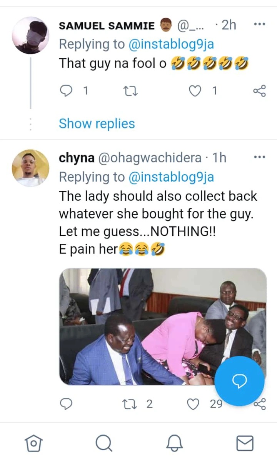277x463 pixels.
Task: Open more options for SAMUEL SAMMIE's tweet
Action: point(260,25)
